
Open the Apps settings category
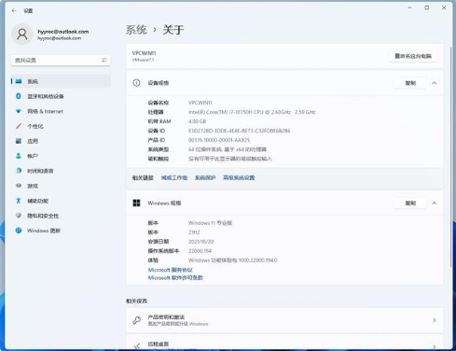tap(61, 141)
